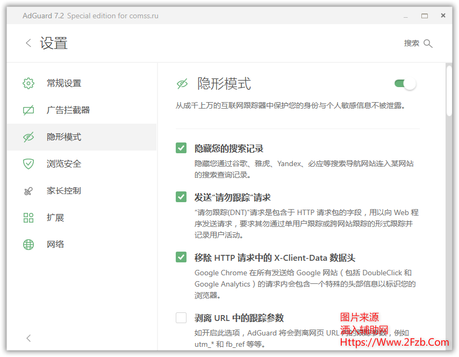The height and width of the screenshot is (357, 459).
Task: Click the crossed-eye icon beside sidebar 隐形模式
Action: [x=28, y=137]
